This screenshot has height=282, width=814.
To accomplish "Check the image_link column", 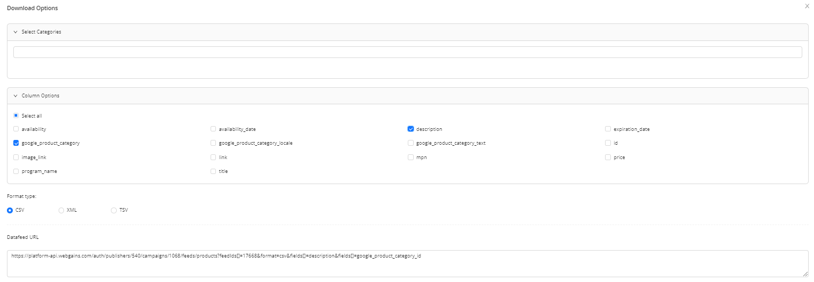I will [x=16, y=157].
